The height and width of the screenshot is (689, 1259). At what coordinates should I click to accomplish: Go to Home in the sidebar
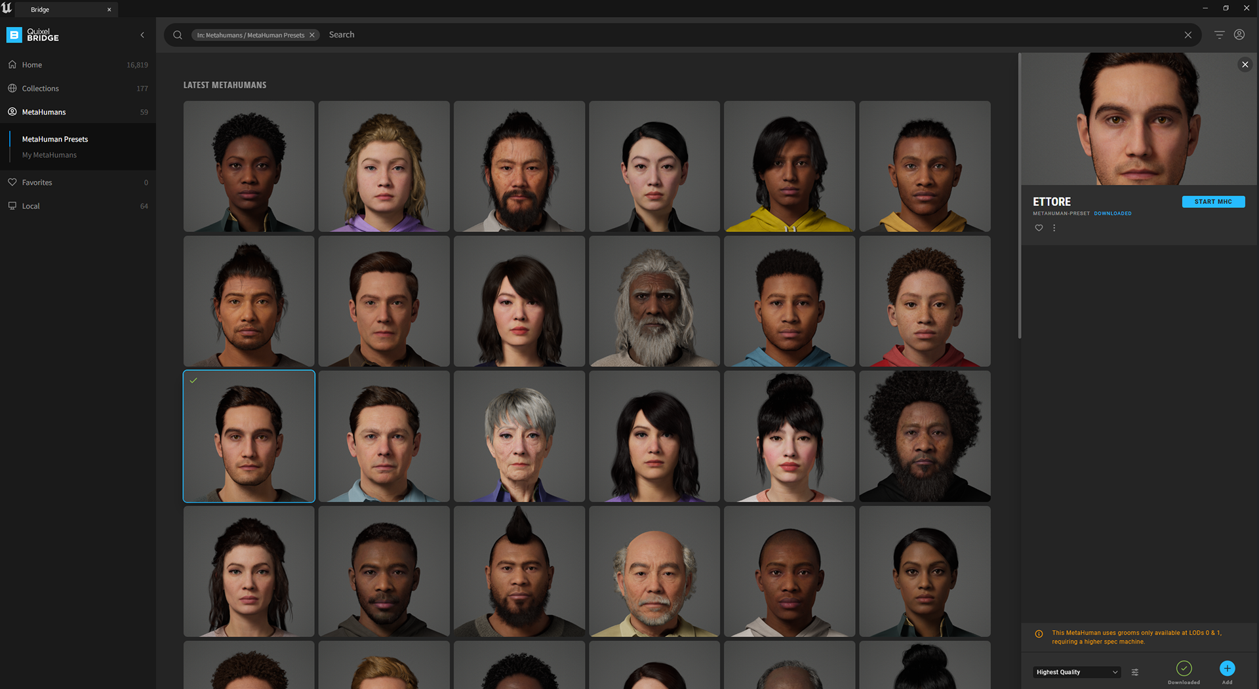[78, 65]
